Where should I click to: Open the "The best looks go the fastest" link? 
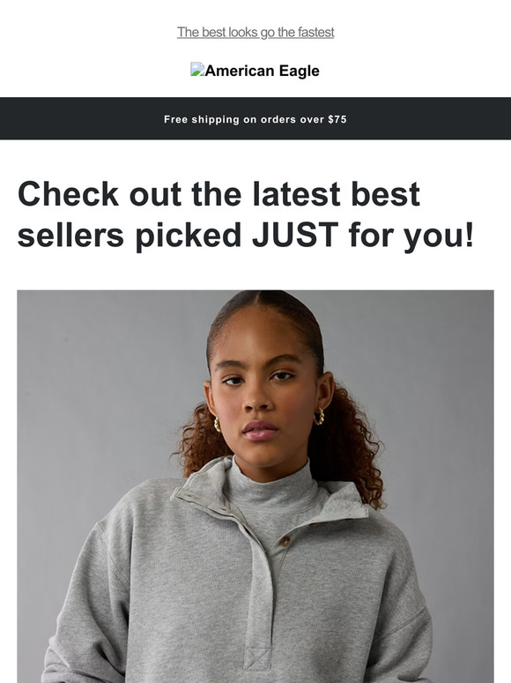pyautogui.click(x=255, y=33)
